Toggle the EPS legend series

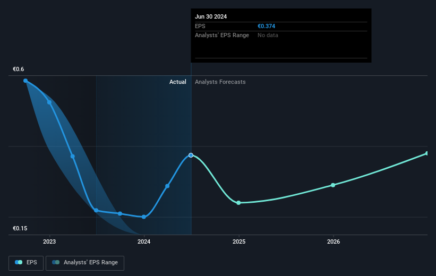26,263
